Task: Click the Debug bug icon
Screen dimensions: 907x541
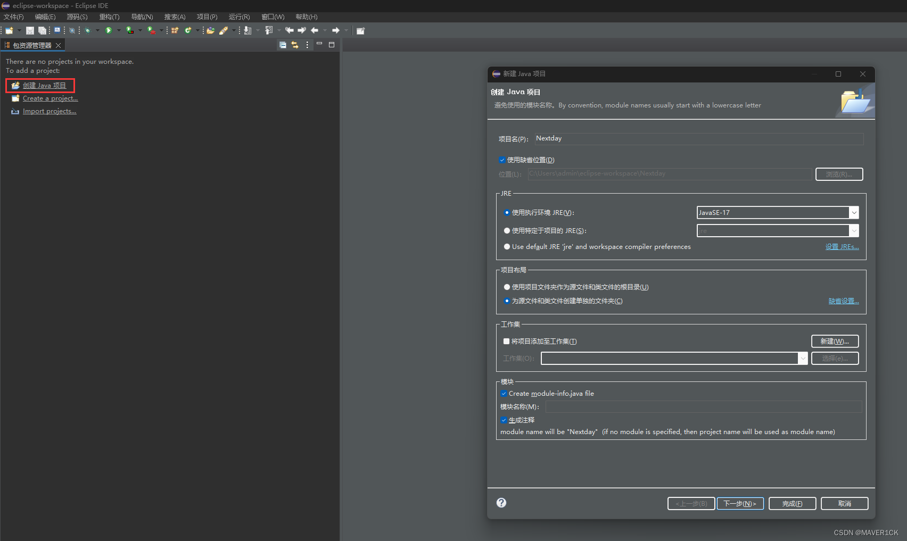Action: [88, 30]
